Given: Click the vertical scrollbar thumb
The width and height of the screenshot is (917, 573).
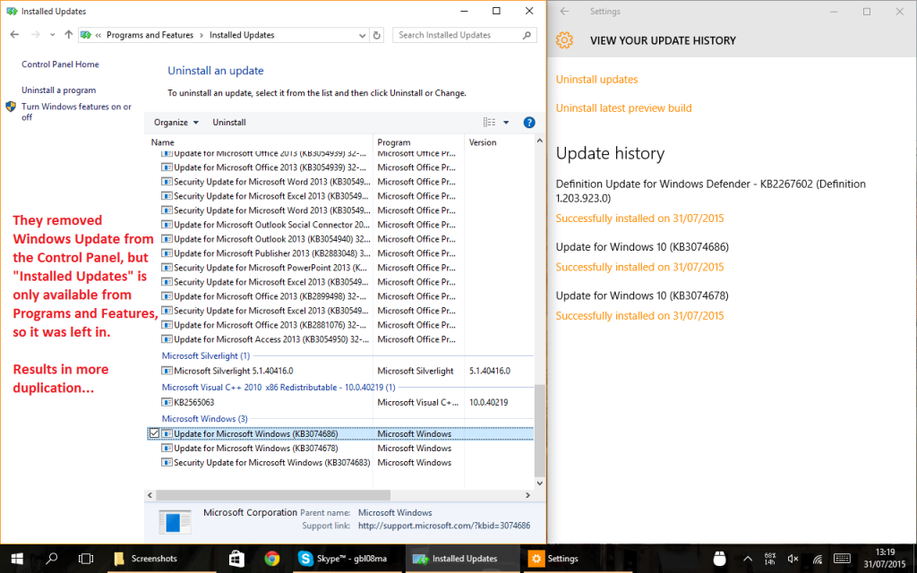Looking at the screenshot, I should pyautogui.click(x=540, y=431).
